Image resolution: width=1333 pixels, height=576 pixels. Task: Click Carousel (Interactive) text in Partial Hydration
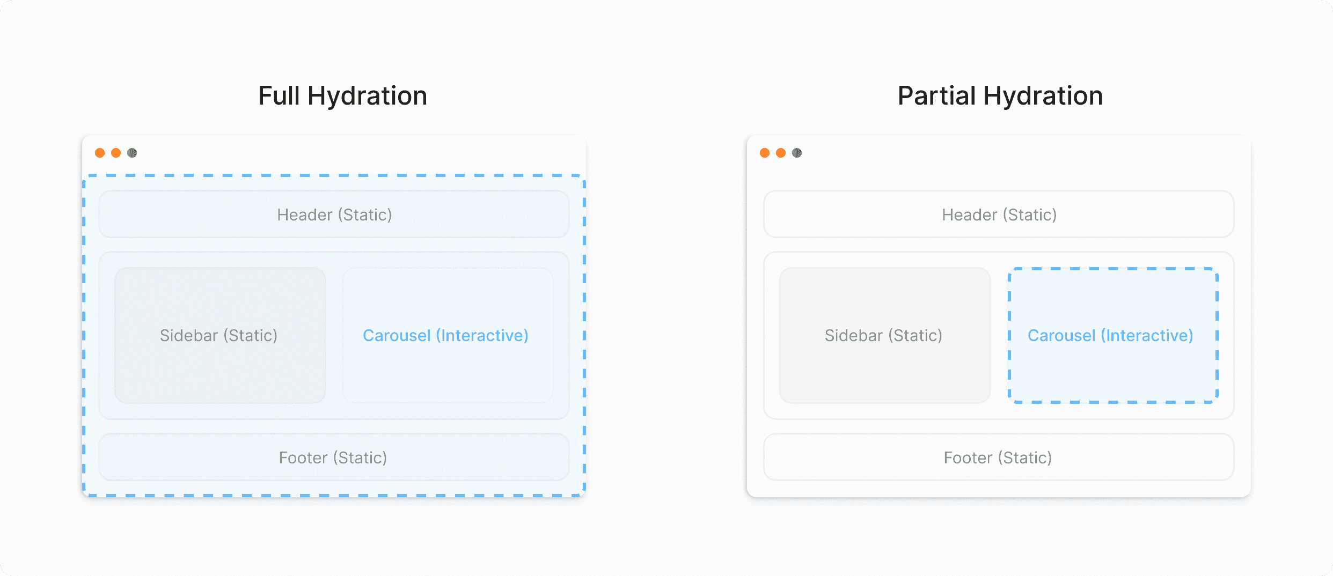1110,336
